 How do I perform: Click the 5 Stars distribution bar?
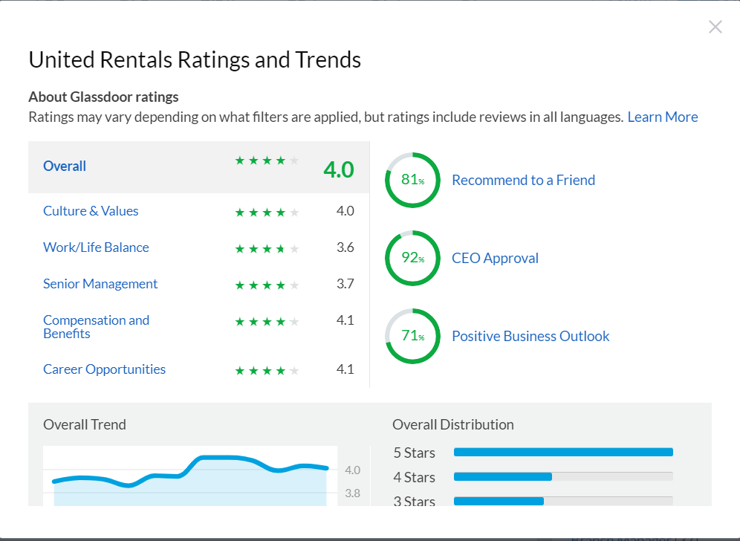563,453
